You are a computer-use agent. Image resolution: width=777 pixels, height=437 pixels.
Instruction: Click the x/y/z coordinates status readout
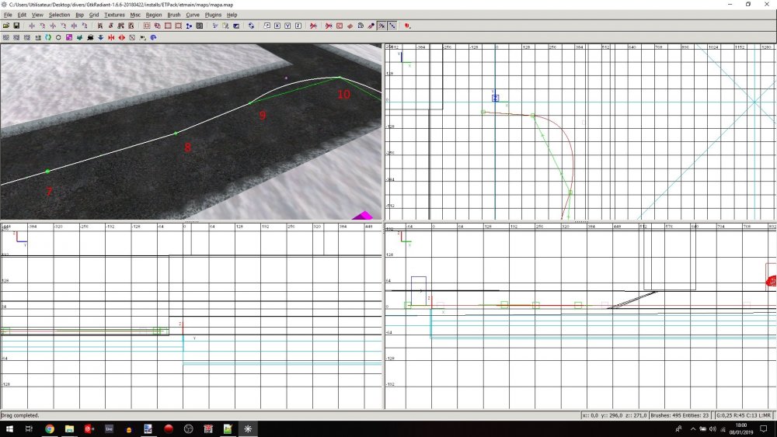[x=615, y=415]
